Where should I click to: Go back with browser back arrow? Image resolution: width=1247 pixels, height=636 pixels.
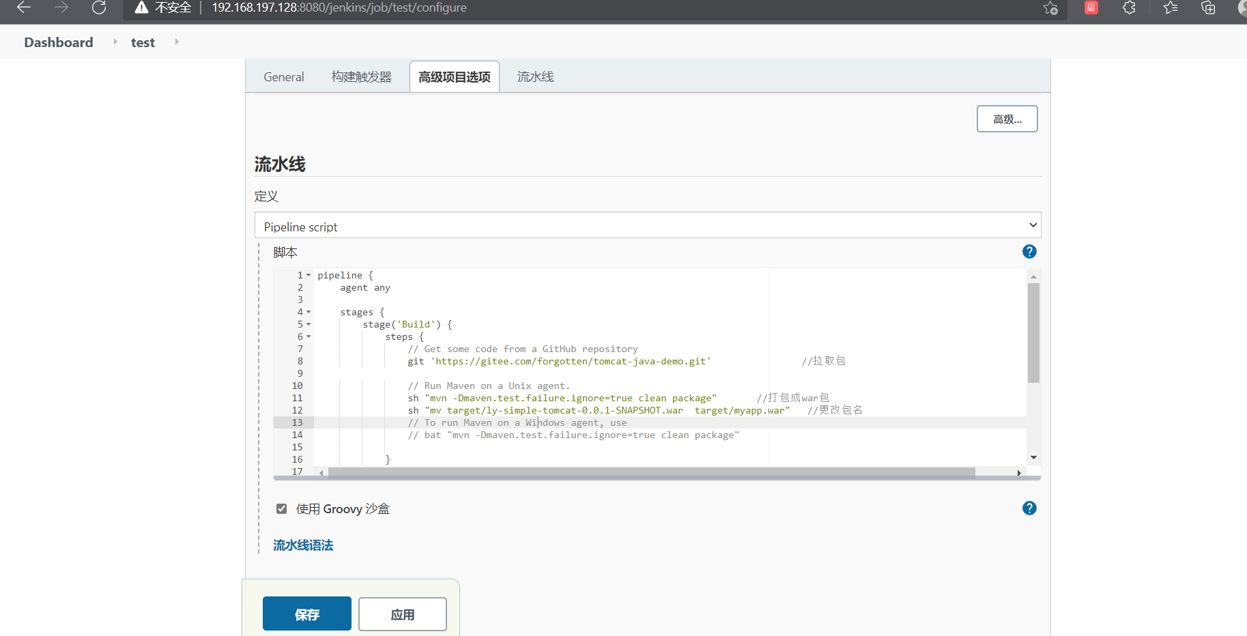click(24, 8)
